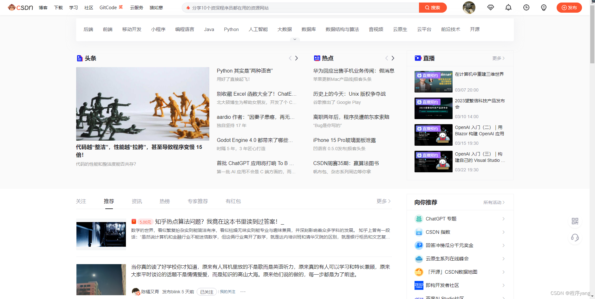
Task: Expand the category bar with the down chevron
Action: point(295,39)
